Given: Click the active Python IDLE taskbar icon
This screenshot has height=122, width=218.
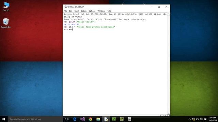Looking at the screenshot, I should [106, 119].
